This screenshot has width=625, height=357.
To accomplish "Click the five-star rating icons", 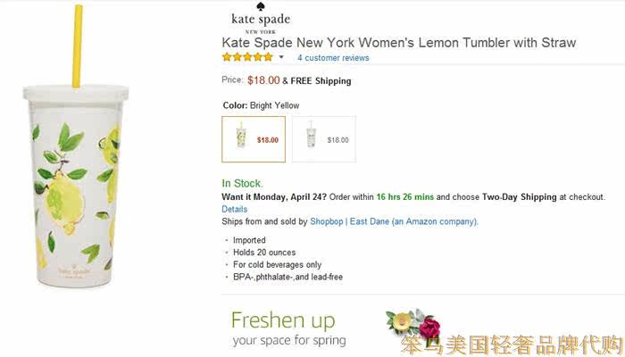I will [247, 57].
